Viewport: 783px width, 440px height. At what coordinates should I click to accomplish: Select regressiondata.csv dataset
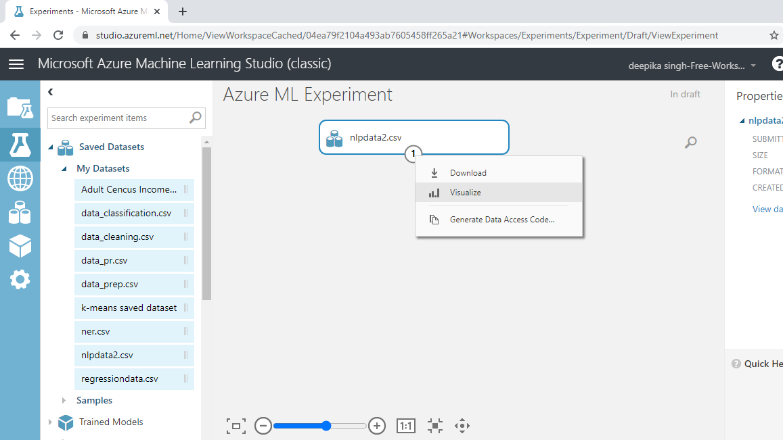pos(134,379)
